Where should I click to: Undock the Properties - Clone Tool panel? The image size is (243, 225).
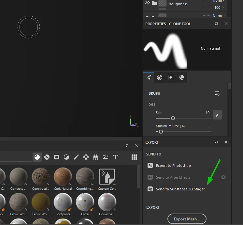(x=216, y=24)
